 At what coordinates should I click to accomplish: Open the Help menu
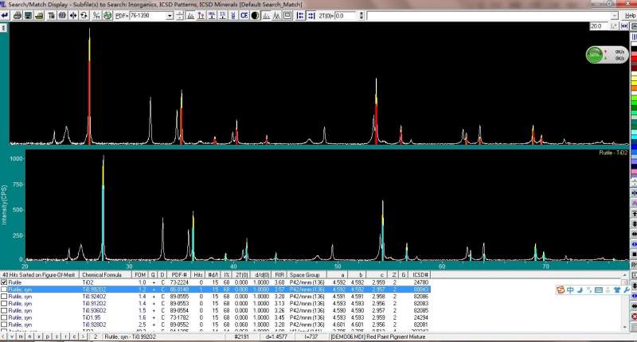coord(630,15)
